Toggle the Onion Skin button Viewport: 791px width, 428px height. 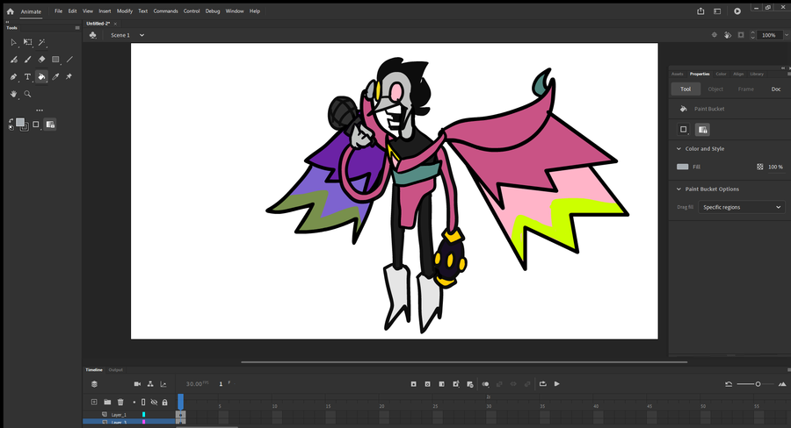click(x=485, y=384)
